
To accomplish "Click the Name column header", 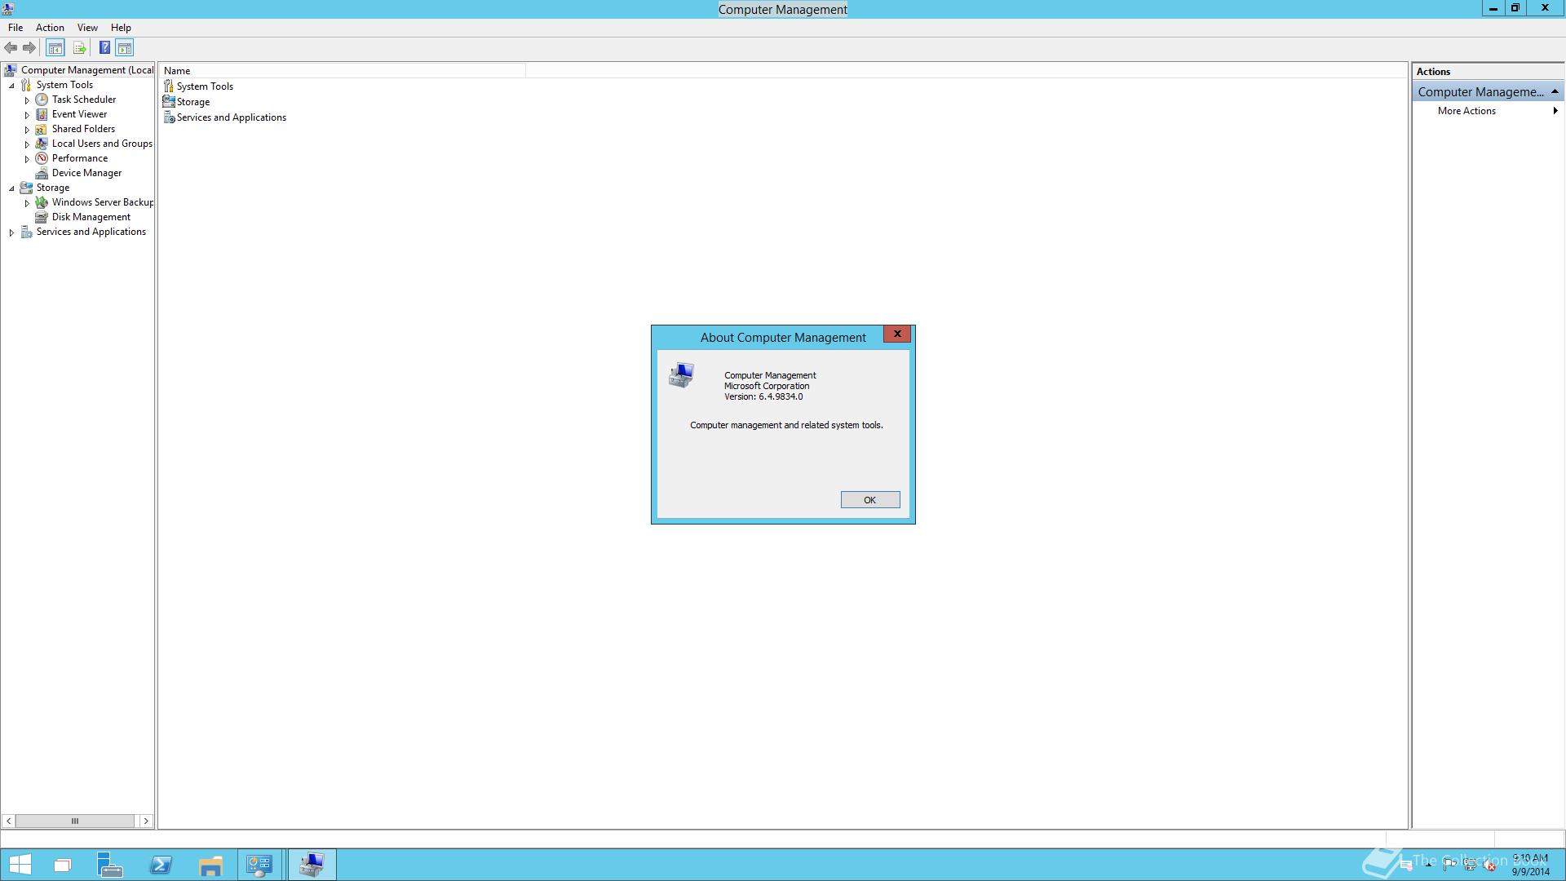I will click(343, 71).
